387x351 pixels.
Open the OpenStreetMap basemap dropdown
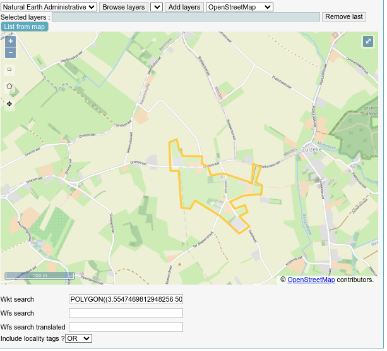tap(239, 7)
